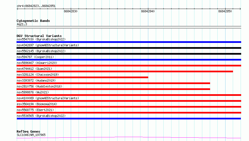Click the black bar for nsv5562145
Image resolution: width=249 pixels, height=141 pixels.
tap(129, 54)
